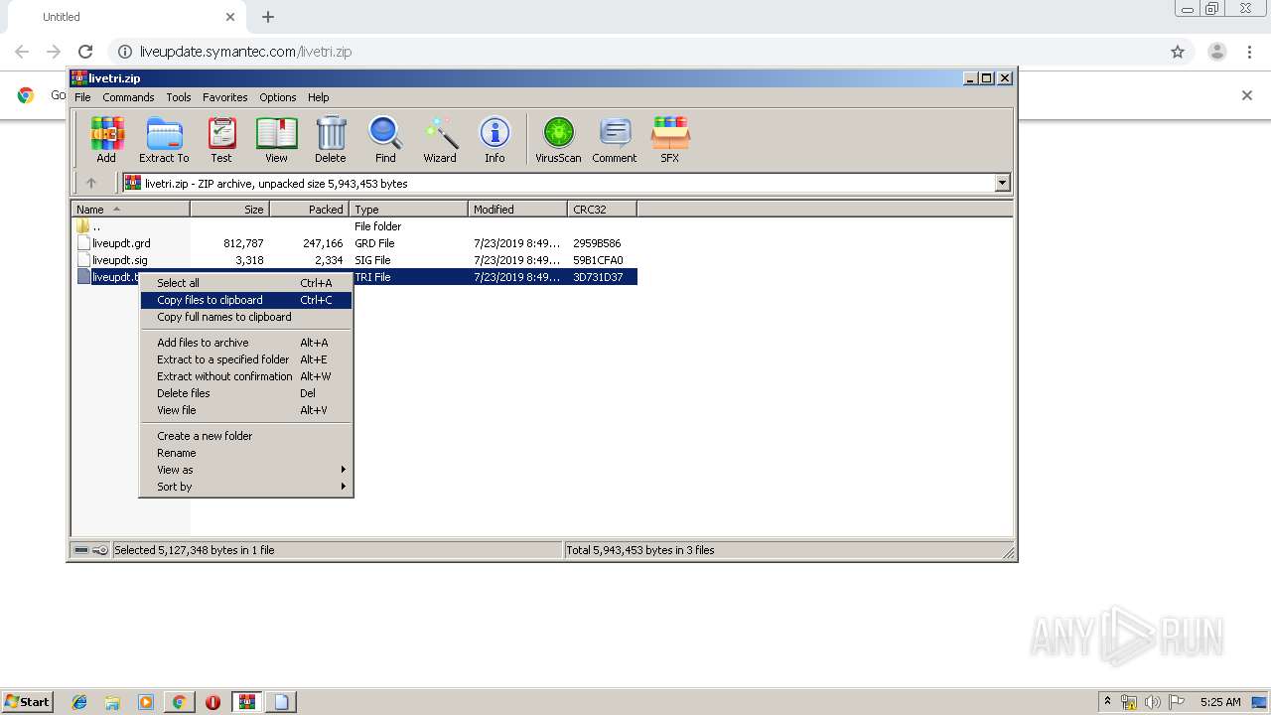Viewport: 1271px width, 715px height.
Task: Click the site information icon in address bar
Action: pyautogui.click(x=124, y=52)
